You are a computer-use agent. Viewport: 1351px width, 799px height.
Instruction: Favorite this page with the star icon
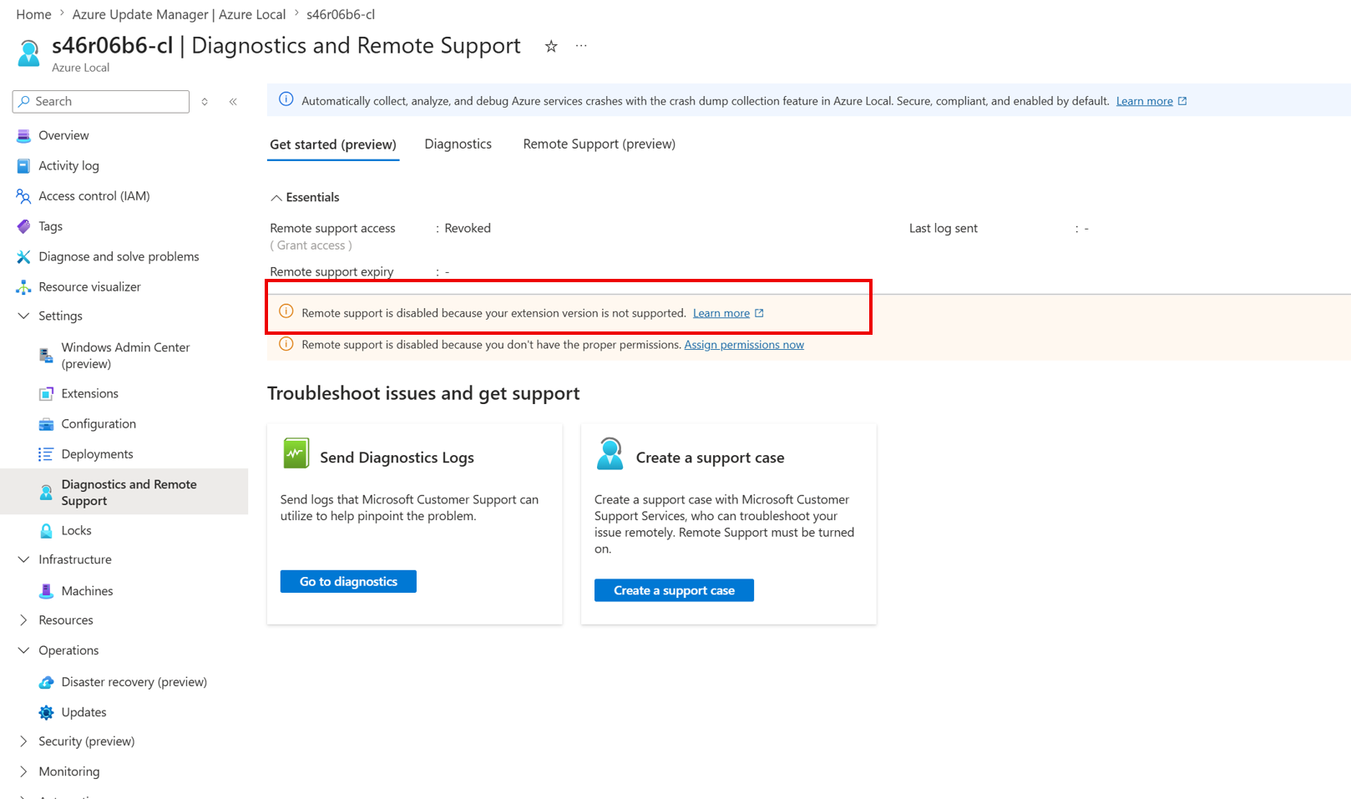tap(551, 47)
